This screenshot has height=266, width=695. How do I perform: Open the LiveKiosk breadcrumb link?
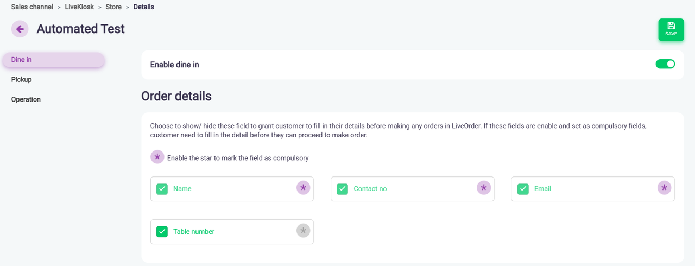coord(79,7)
